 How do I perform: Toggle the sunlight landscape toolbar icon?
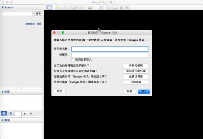[90, 7]
